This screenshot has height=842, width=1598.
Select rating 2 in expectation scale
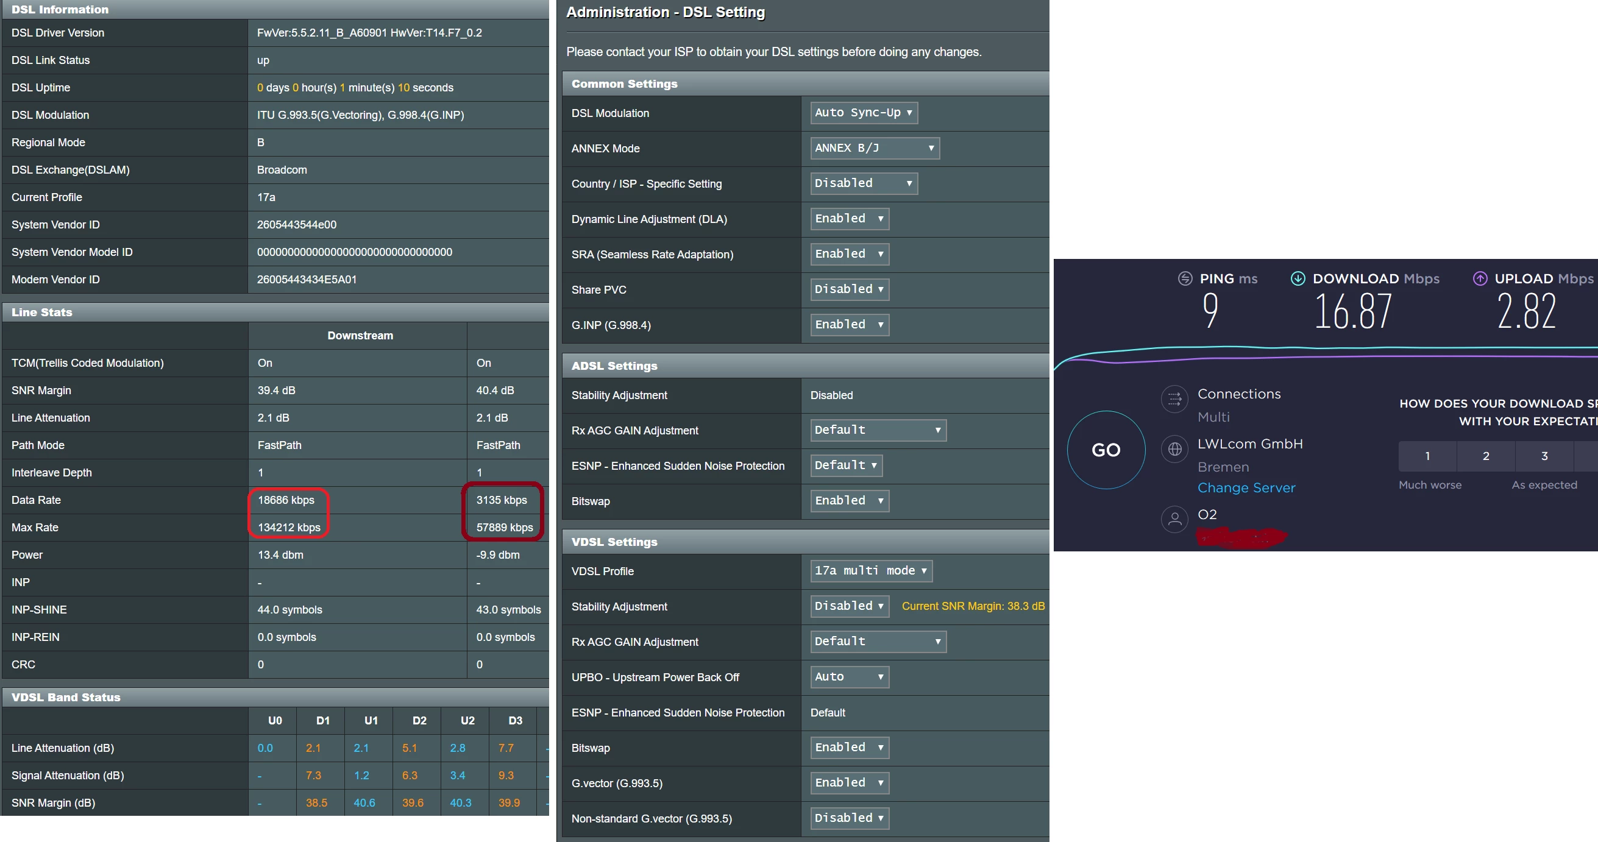click(x=1485, y=456)
